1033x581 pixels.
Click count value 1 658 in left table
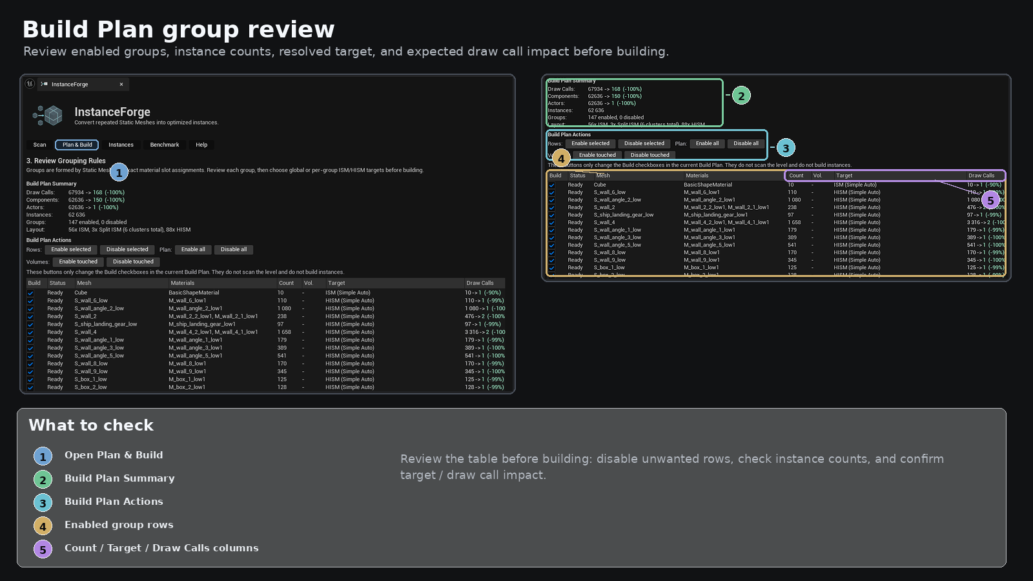click(x=284, y=332)
